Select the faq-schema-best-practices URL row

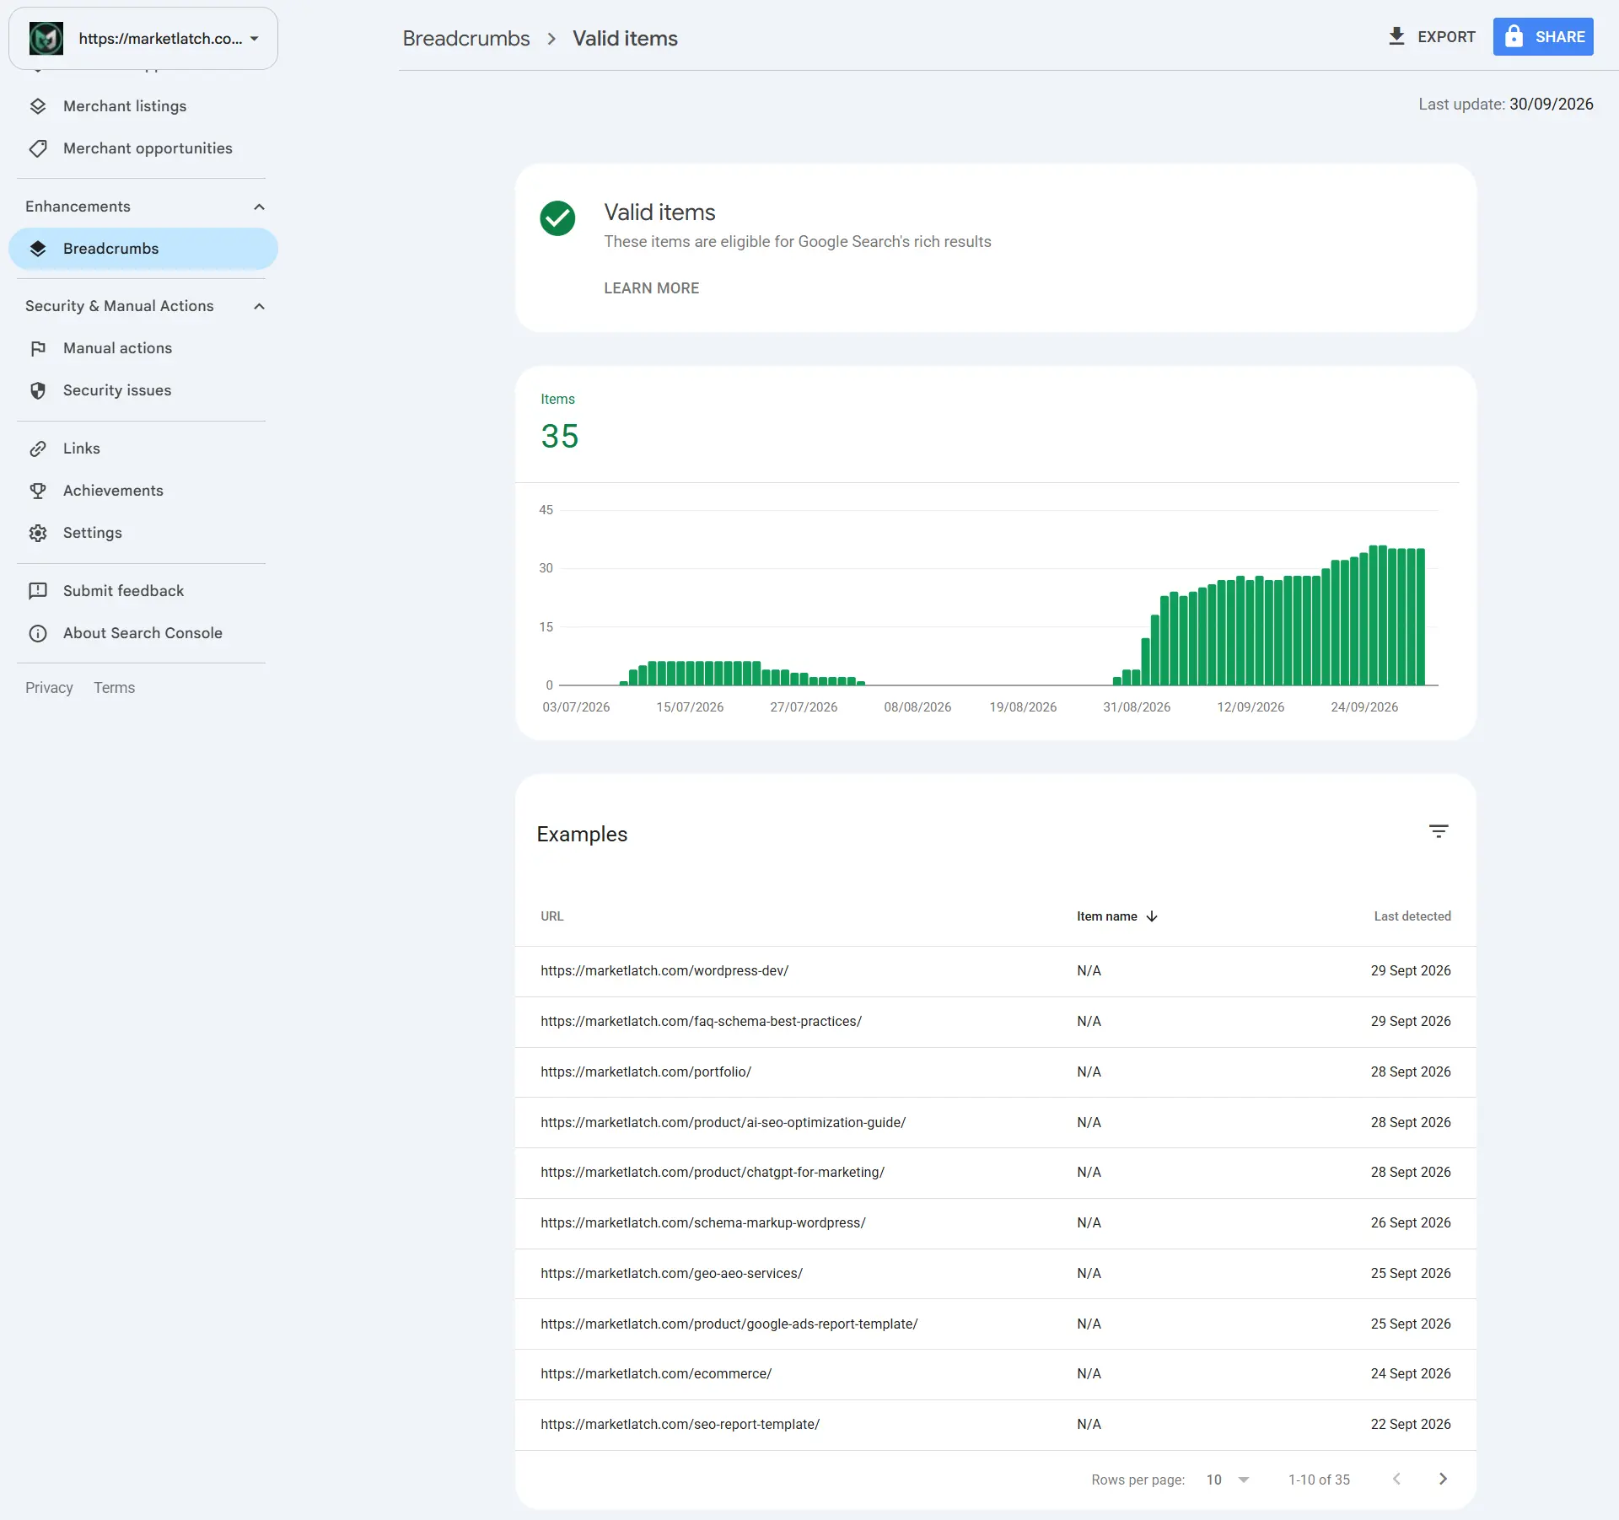point(995,1022)
